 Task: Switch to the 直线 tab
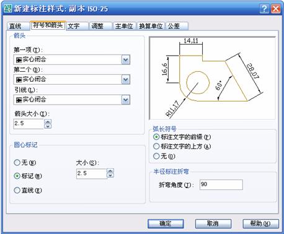coord(18,26)
